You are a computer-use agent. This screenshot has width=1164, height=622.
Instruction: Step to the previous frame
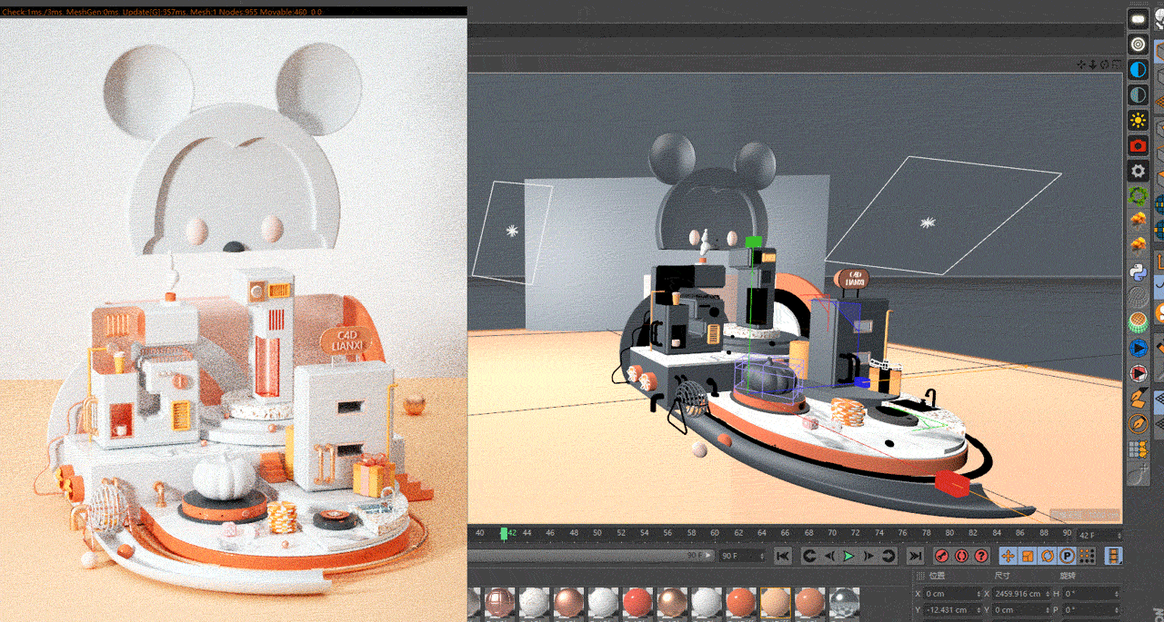point(828,556)
